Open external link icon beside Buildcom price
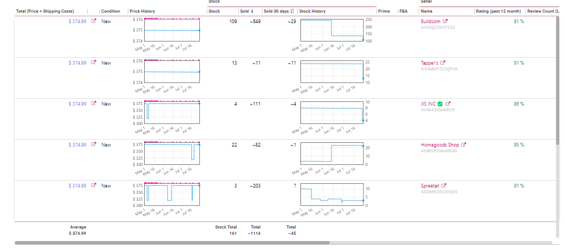The image size is (565, 250). click(94, 21)
